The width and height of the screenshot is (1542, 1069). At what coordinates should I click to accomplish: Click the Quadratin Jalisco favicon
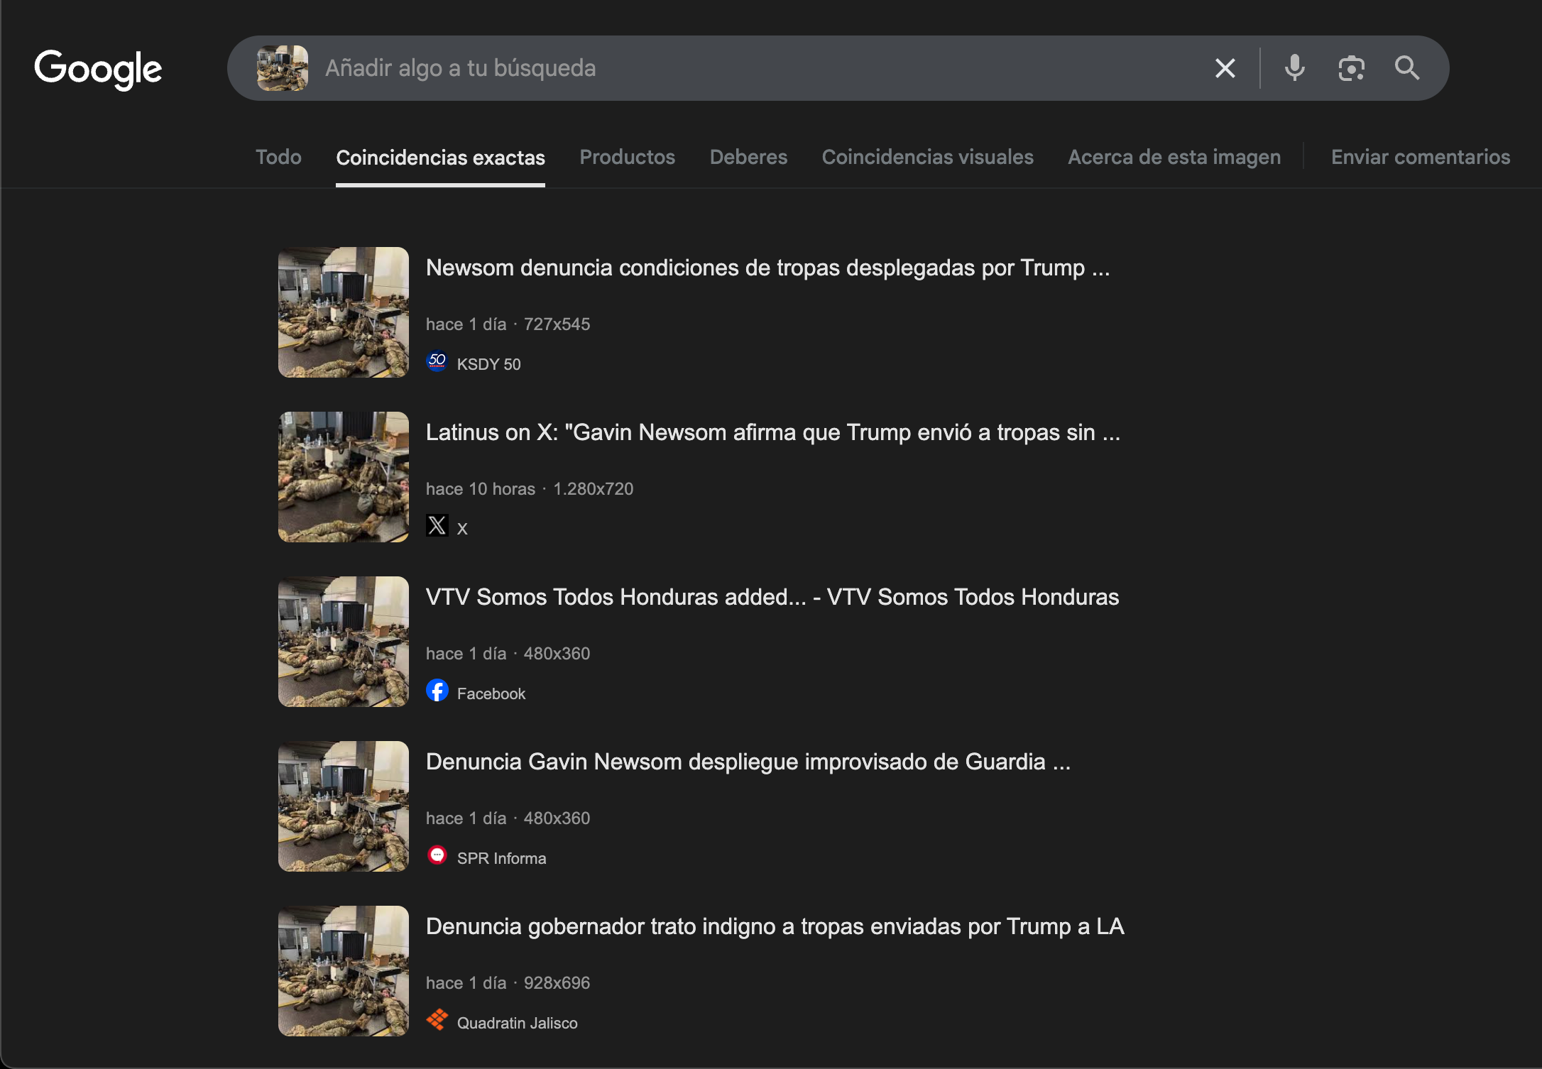tap(437, 1020)
